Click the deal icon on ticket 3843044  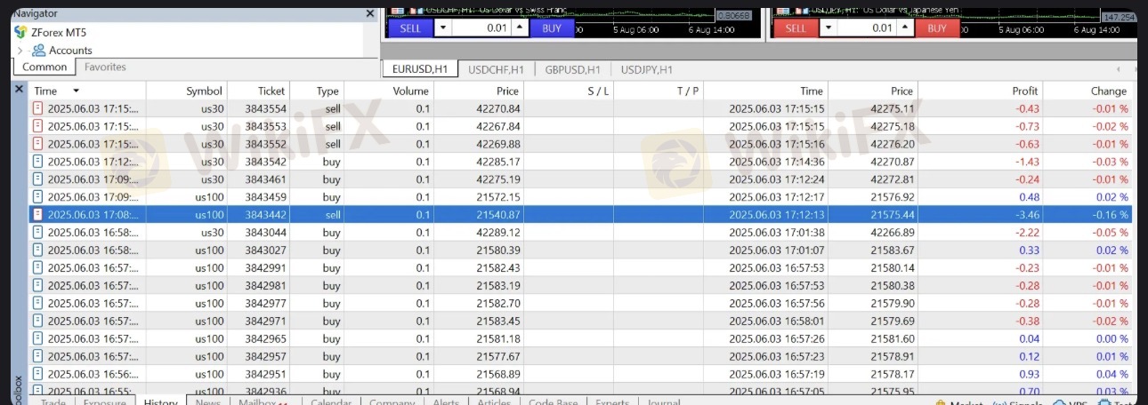(38, 233)
